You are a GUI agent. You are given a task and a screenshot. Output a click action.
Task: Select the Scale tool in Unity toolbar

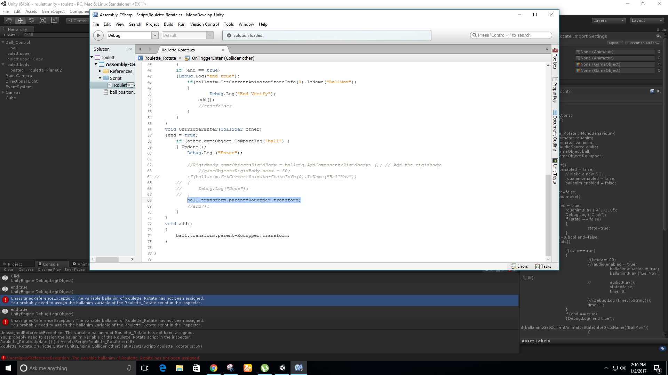click(x=42, y=20)
